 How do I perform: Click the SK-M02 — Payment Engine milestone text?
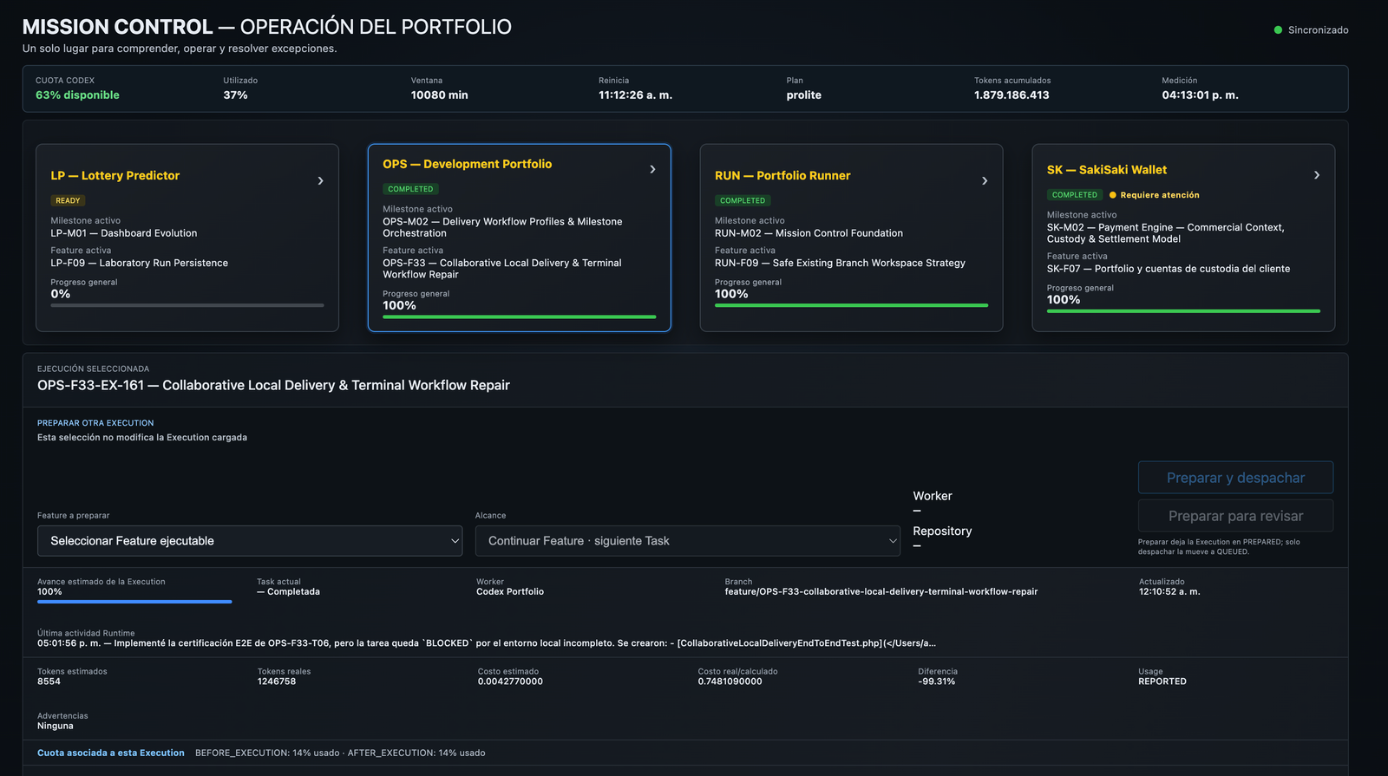(1165, 233)
